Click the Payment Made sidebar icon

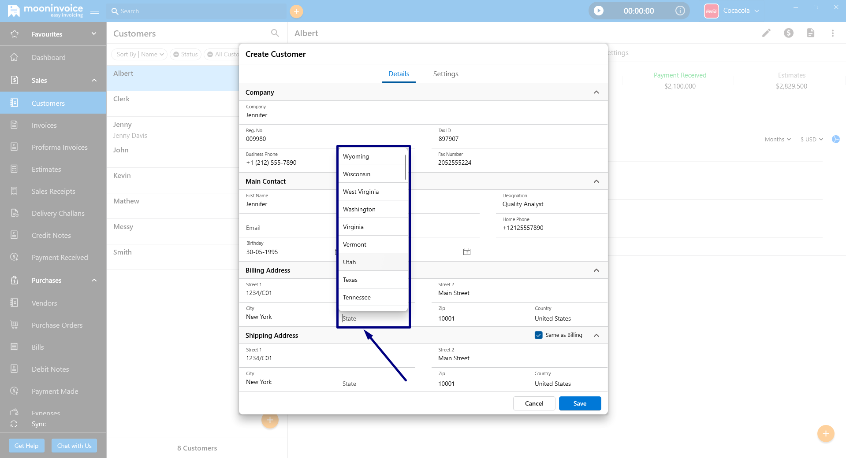pos(14,391)
